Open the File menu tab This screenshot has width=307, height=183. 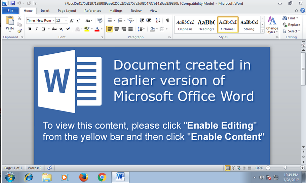click(10, 11)
